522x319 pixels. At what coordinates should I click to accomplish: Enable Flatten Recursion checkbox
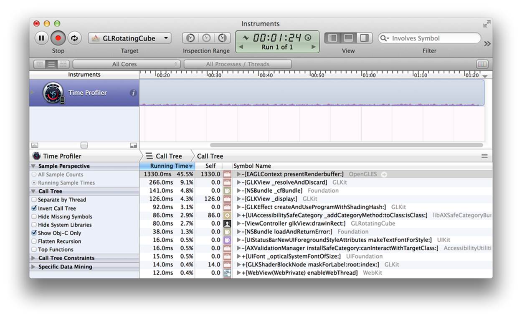[x=34, y=241]
